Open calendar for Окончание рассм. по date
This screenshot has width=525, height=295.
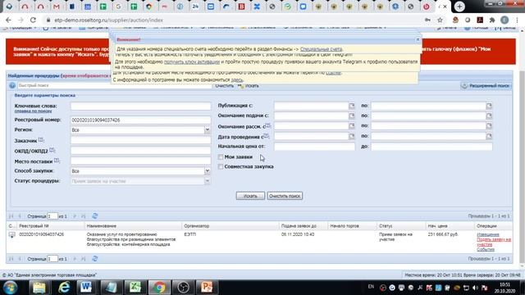pyautogui.click(x=489, y=126)
